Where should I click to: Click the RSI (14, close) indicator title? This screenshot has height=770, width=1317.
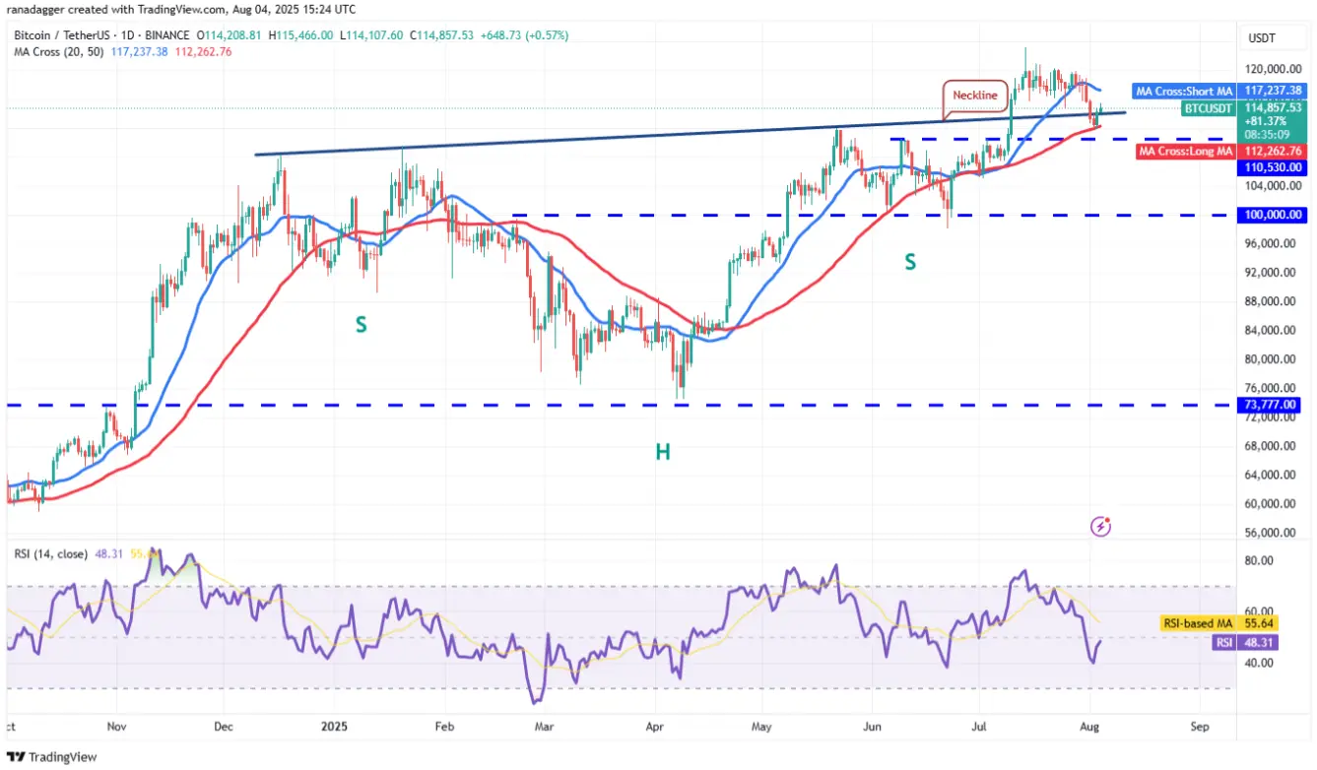(50, 554)
